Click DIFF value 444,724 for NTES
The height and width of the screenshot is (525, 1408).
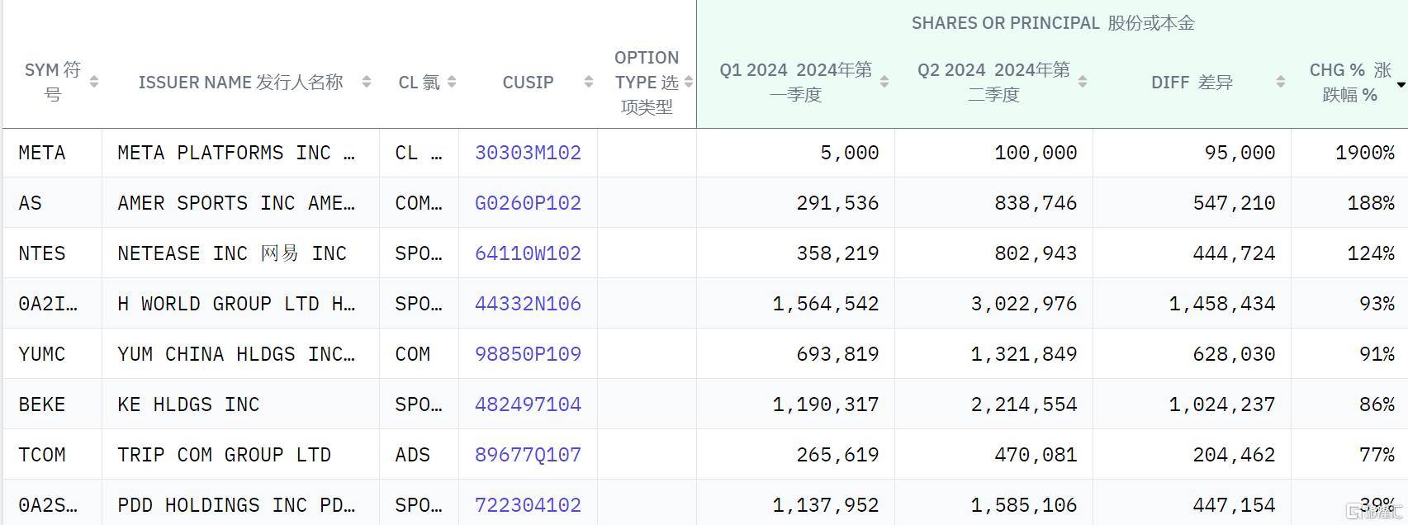coord(1234,253)
